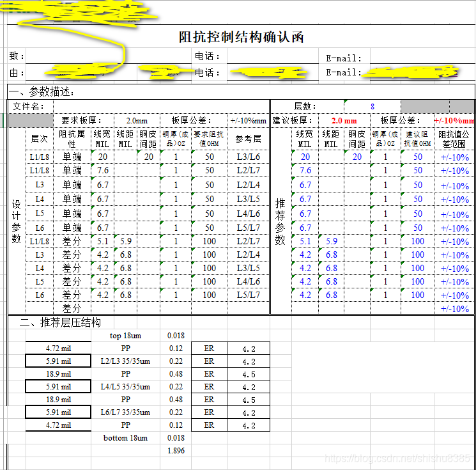This screenshot has width=476, height=470.
Task: Click the section heading 一、参数描述:
Action: (x=42, y=91)
